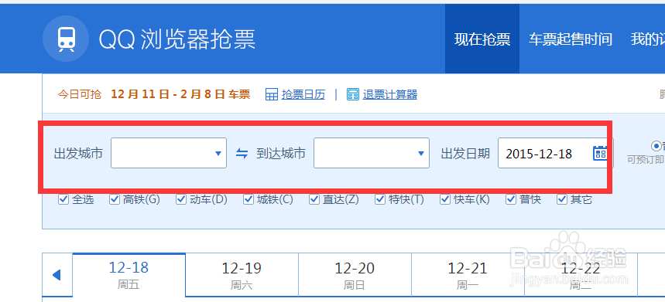Click the 今日可抢 label
The height and width of the screenshot is (302, 665).
(x=80, y=95)
